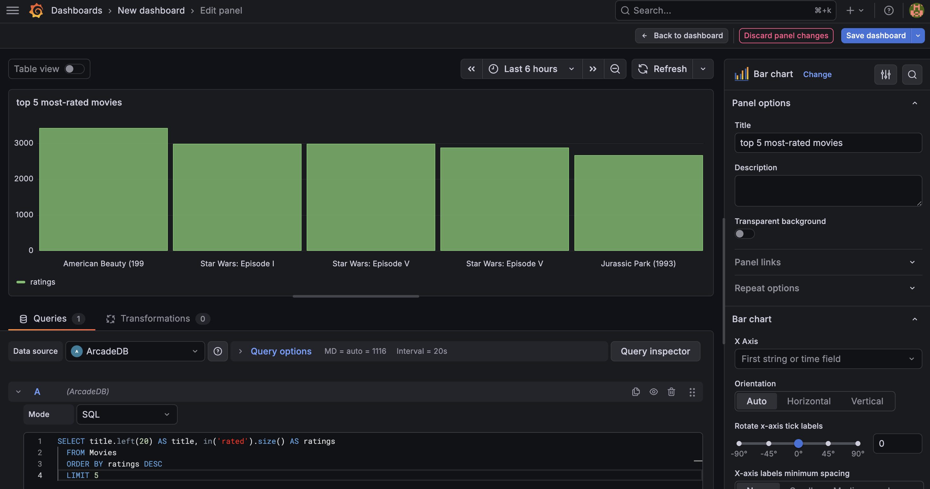Shift time range backward with double-left arrows
Image resolution: width=930 pixels, height=489 pixels.
click(x=472, y=69)
